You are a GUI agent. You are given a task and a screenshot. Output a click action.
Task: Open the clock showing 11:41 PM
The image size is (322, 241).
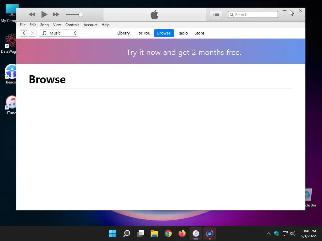308,233
